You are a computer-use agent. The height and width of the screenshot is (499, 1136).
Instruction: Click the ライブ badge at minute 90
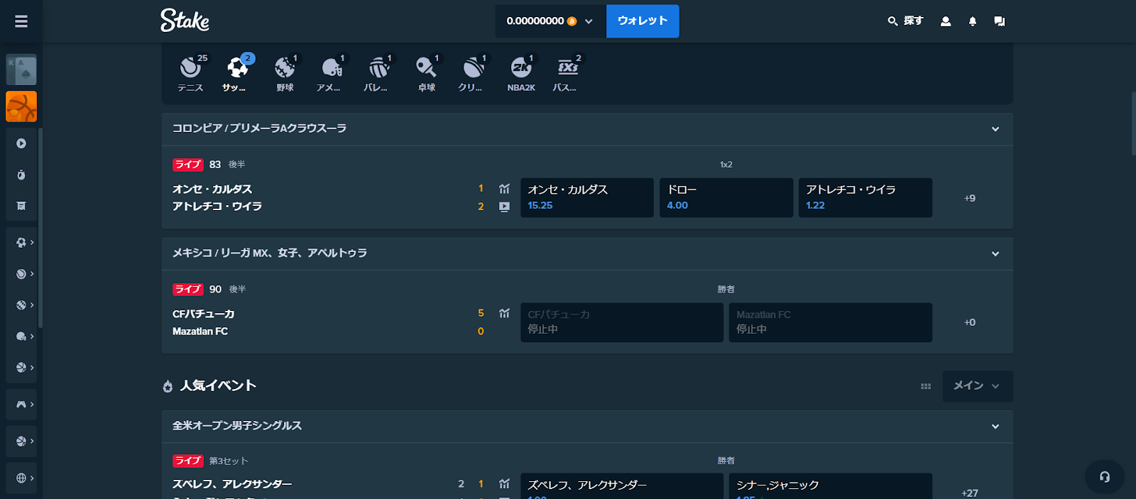(x=188, y=290)
